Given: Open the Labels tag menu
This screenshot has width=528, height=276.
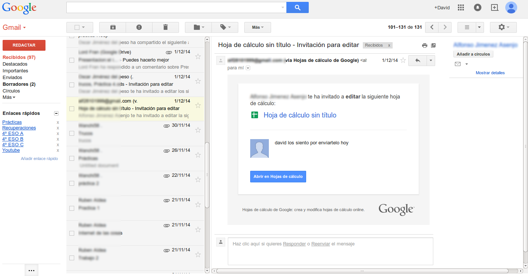Looking at the screenshot, I should (x=225, y=27).
